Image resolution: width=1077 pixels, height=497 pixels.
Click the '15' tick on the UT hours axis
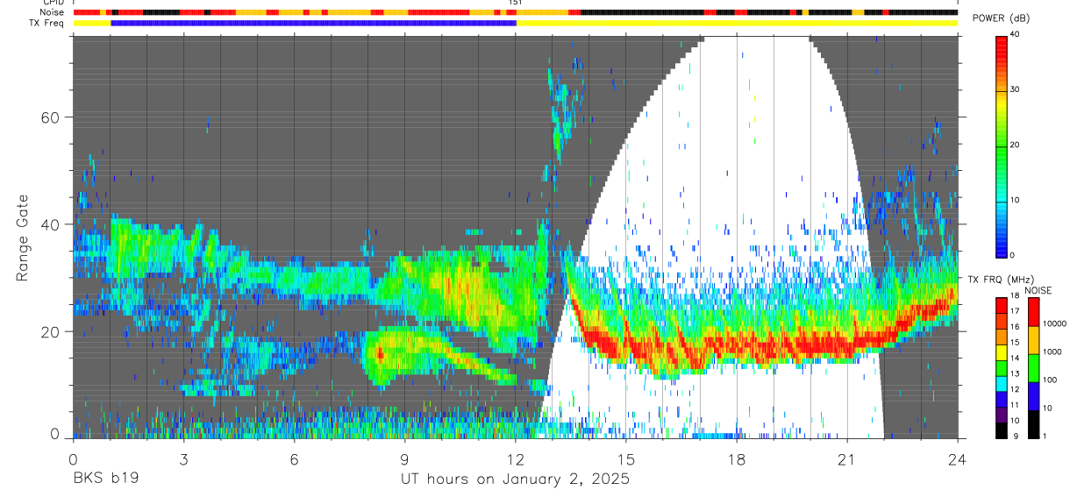click(626, 458)
